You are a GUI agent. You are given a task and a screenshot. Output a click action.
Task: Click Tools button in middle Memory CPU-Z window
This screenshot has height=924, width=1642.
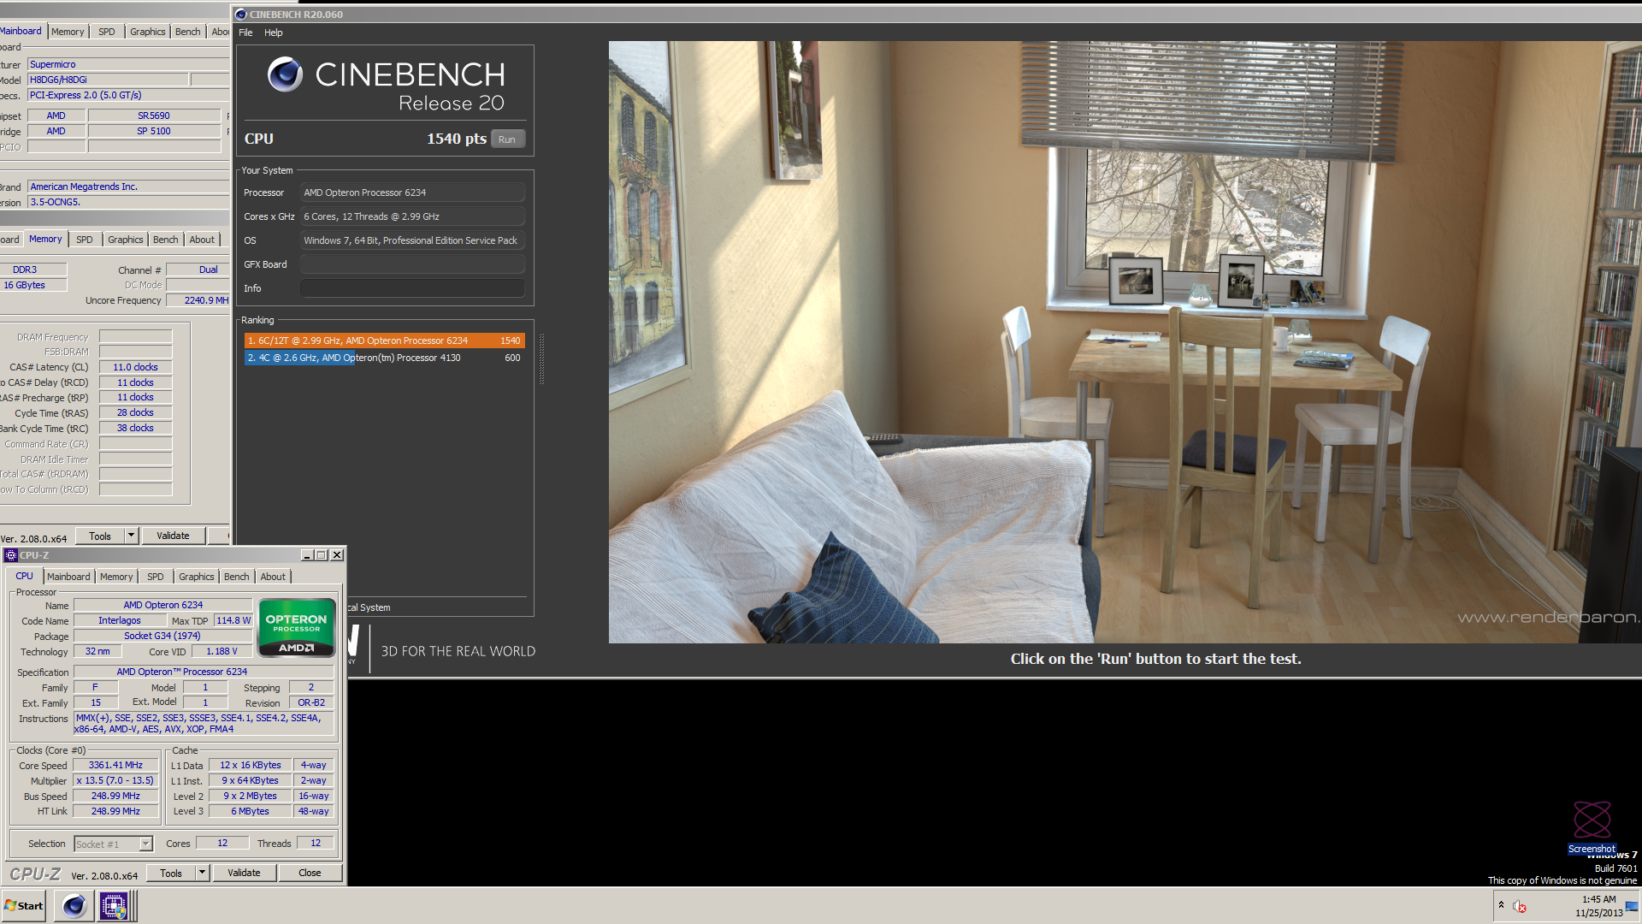(99, 536)
